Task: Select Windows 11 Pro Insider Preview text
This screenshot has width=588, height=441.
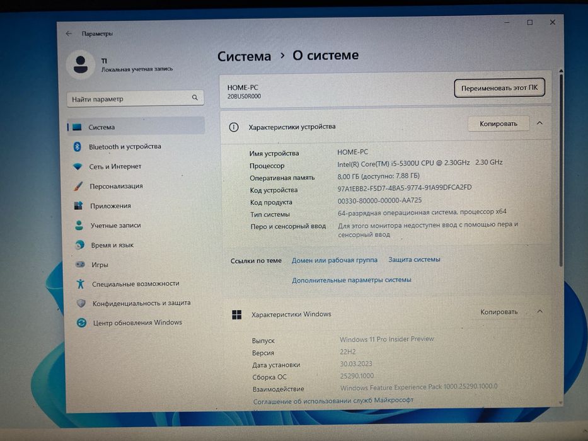Action: point(386,339)
